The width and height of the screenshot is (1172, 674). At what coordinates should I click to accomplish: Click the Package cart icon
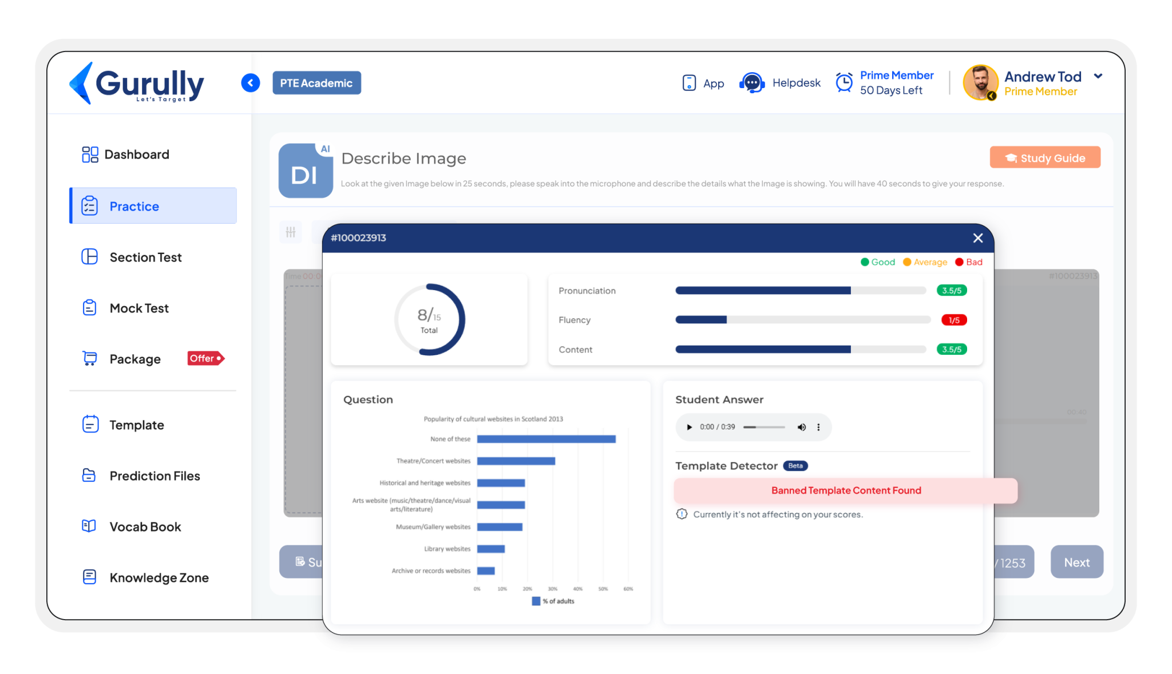pos(90,358)
